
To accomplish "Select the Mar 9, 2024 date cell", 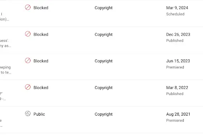I will pyautogui.click(x=177, y=8).
